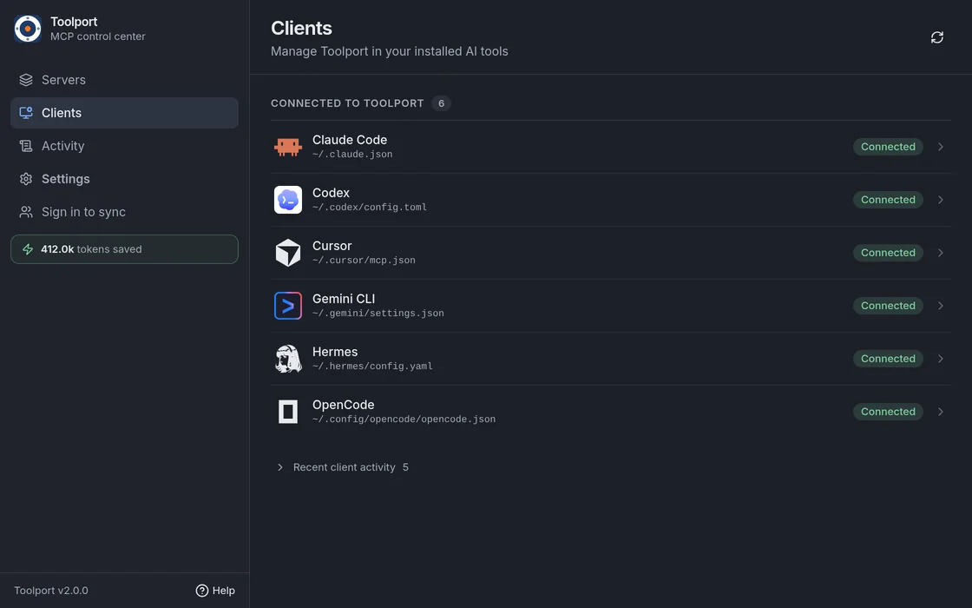The image size is (972, 608).
Task: Go to the Activity page
Action: point(125,146)
